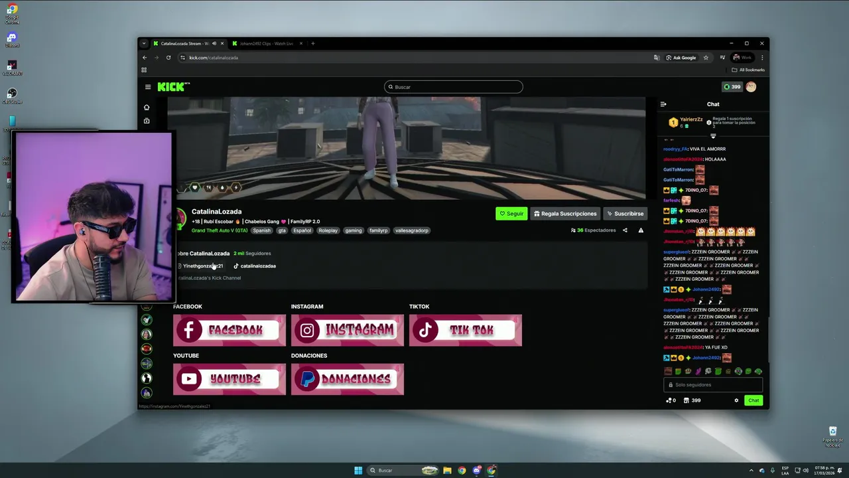The height and width of the screenshot is (478, 849).
Task: Select the gaming tag
Action: click(354, 230)
